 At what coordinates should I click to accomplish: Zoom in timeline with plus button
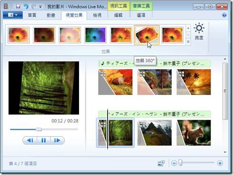click(x=220, y=163)
